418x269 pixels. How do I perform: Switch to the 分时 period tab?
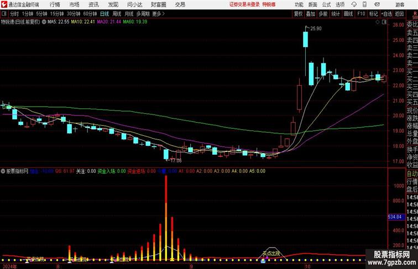click(14, 14)
